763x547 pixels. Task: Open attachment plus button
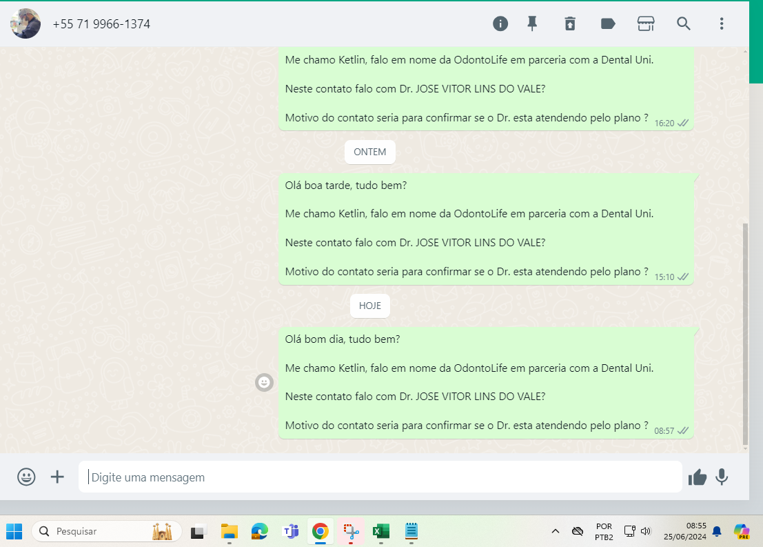(x=57, y=477)
